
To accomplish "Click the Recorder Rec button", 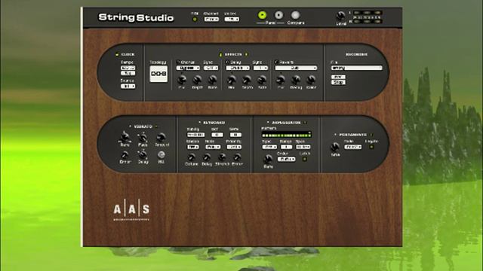I will (x=338, y=77).
